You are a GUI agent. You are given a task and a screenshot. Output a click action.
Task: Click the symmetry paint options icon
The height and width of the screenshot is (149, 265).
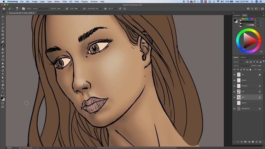click(125, 9)
